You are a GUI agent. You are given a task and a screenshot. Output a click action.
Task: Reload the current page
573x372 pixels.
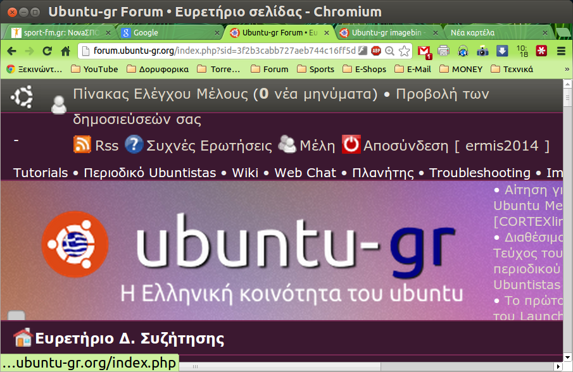[47, 51]
